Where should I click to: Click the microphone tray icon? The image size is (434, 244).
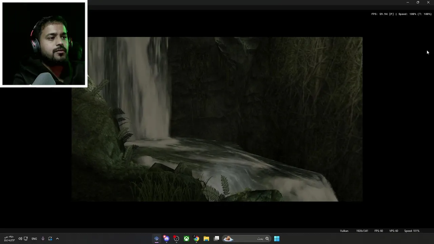click(43, 239)
